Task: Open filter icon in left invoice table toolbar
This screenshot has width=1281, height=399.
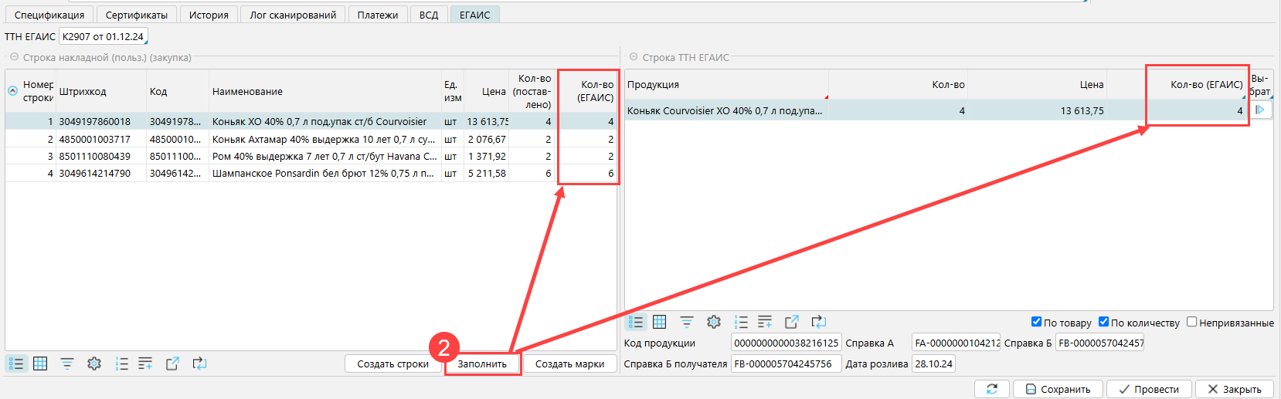Action: (67, 363)
